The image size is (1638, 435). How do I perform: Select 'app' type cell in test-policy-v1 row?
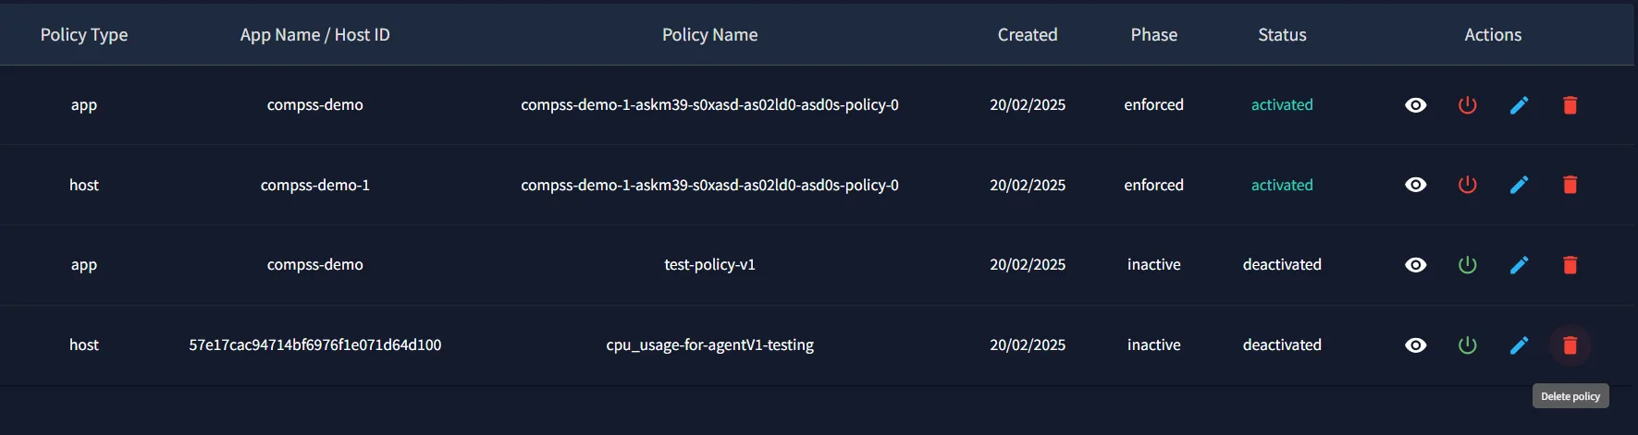click(84, 265)
